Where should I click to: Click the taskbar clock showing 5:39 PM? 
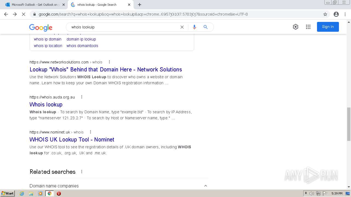(337, 193)
